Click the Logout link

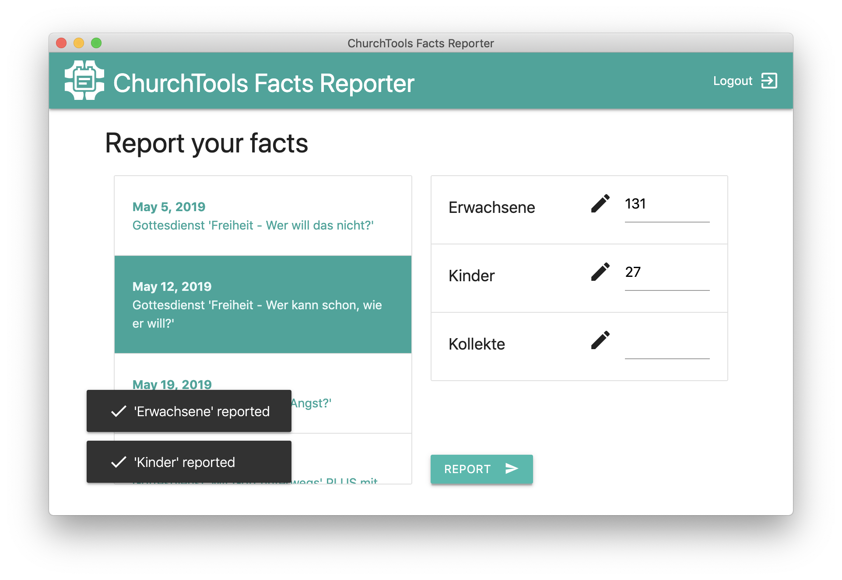coord(733,81)
